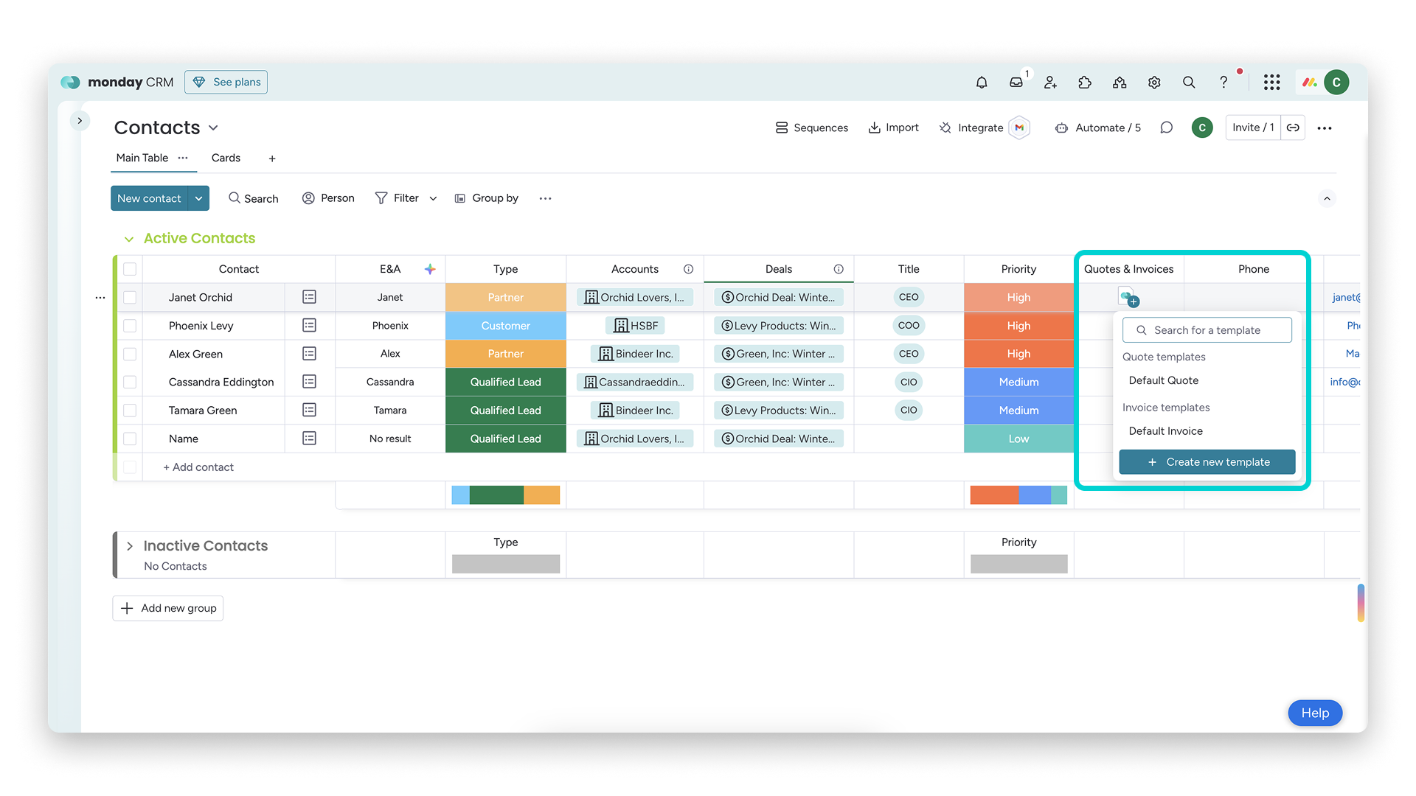Click Add new group button
1416x796 pixels.
[x=168, y=608]
